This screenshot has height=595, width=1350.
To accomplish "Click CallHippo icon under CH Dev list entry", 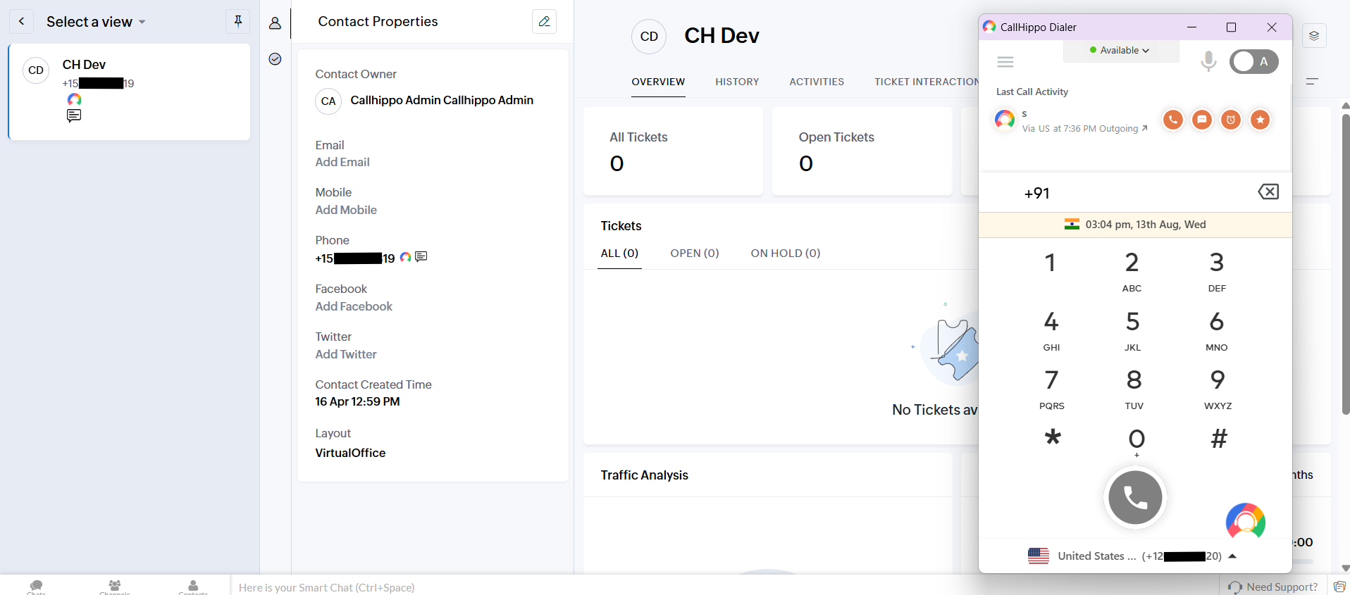I will point(74,99).
